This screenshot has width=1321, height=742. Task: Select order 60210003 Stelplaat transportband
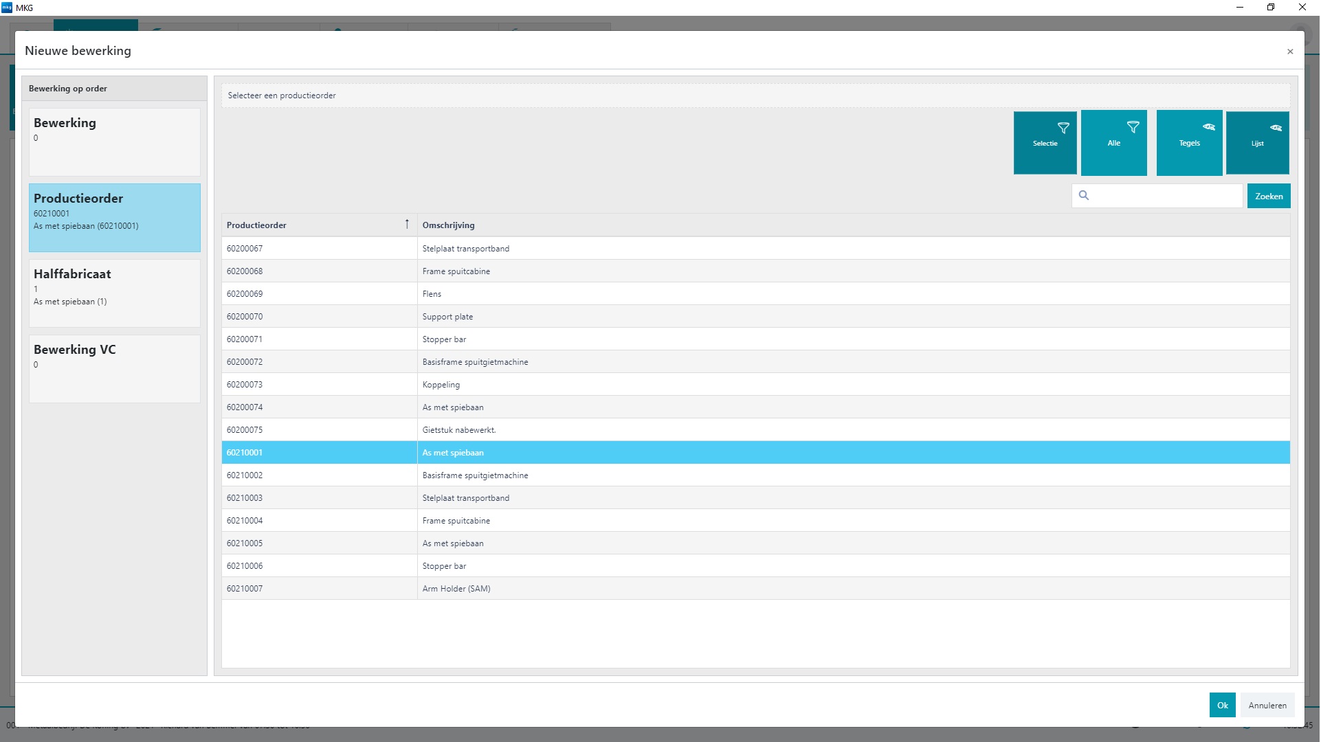(x=755, y=498)
